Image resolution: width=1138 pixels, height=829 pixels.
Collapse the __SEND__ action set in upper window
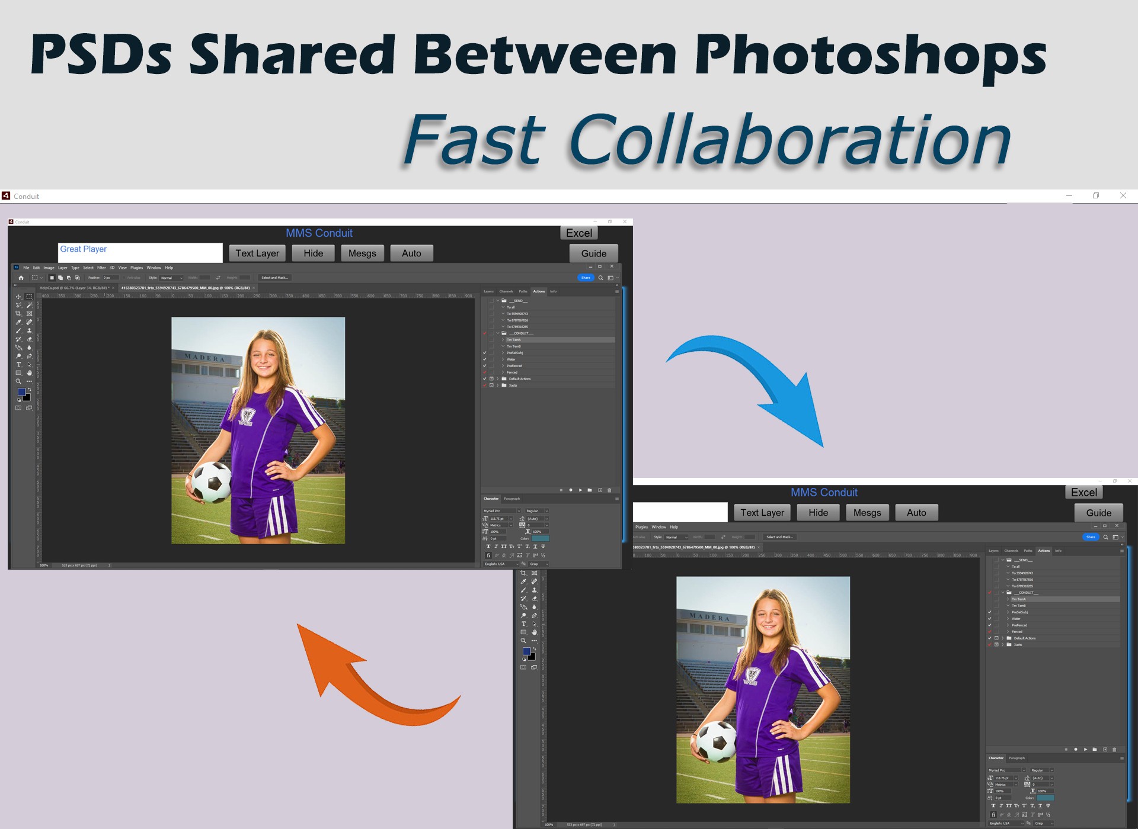click(x=498, y=301)
